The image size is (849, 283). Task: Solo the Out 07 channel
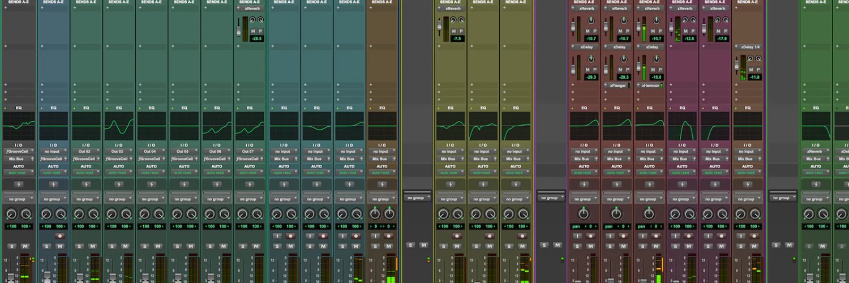(x=243, y=246)
